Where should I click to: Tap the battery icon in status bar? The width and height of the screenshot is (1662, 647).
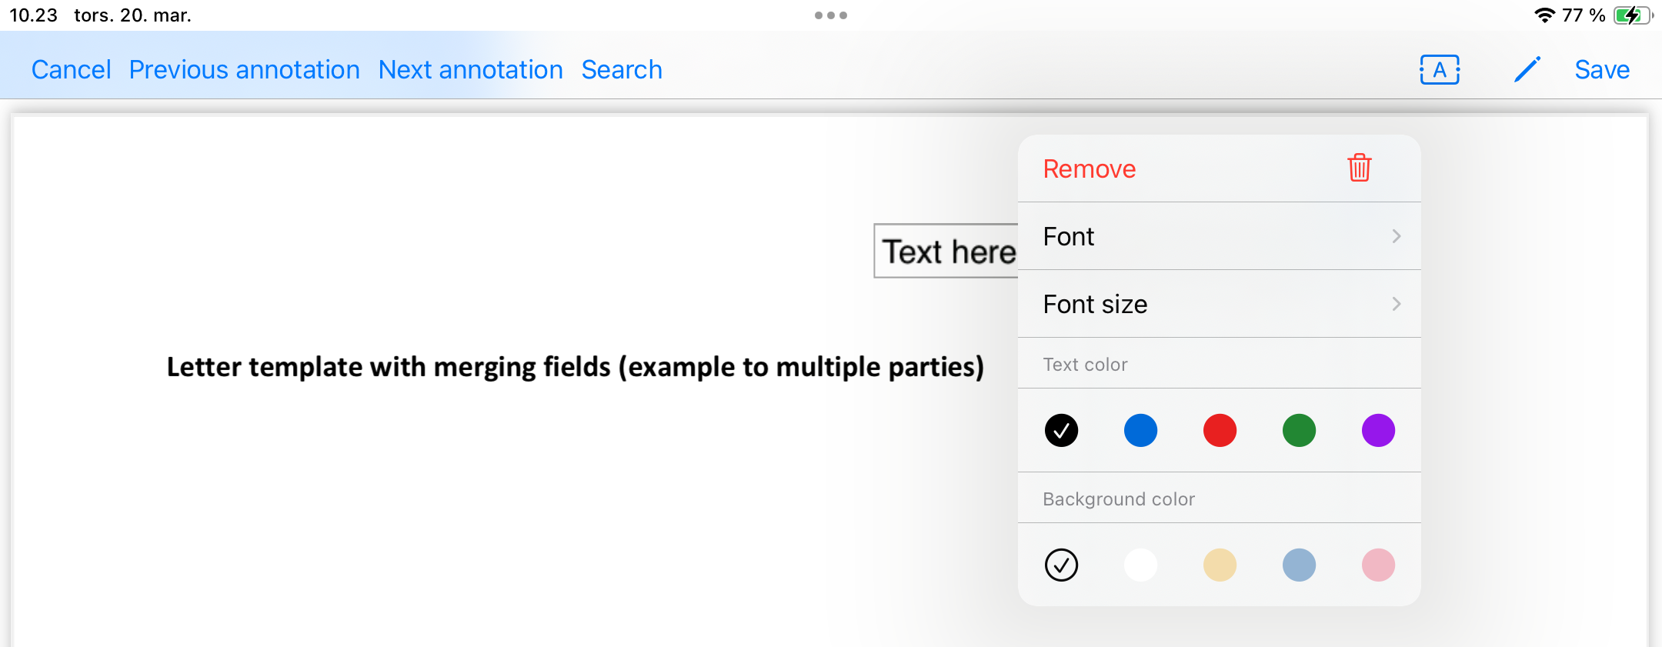click(1632, 15)
